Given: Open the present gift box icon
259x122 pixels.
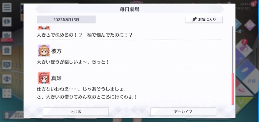Looking at the screenshot, I should click(x=7, y=50).
